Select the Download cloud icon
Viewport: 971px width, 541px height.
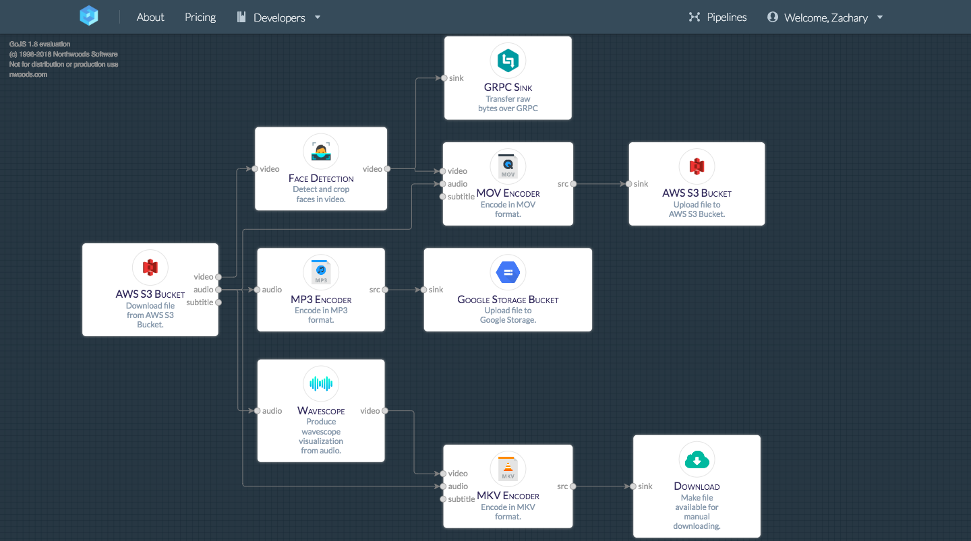697,459
